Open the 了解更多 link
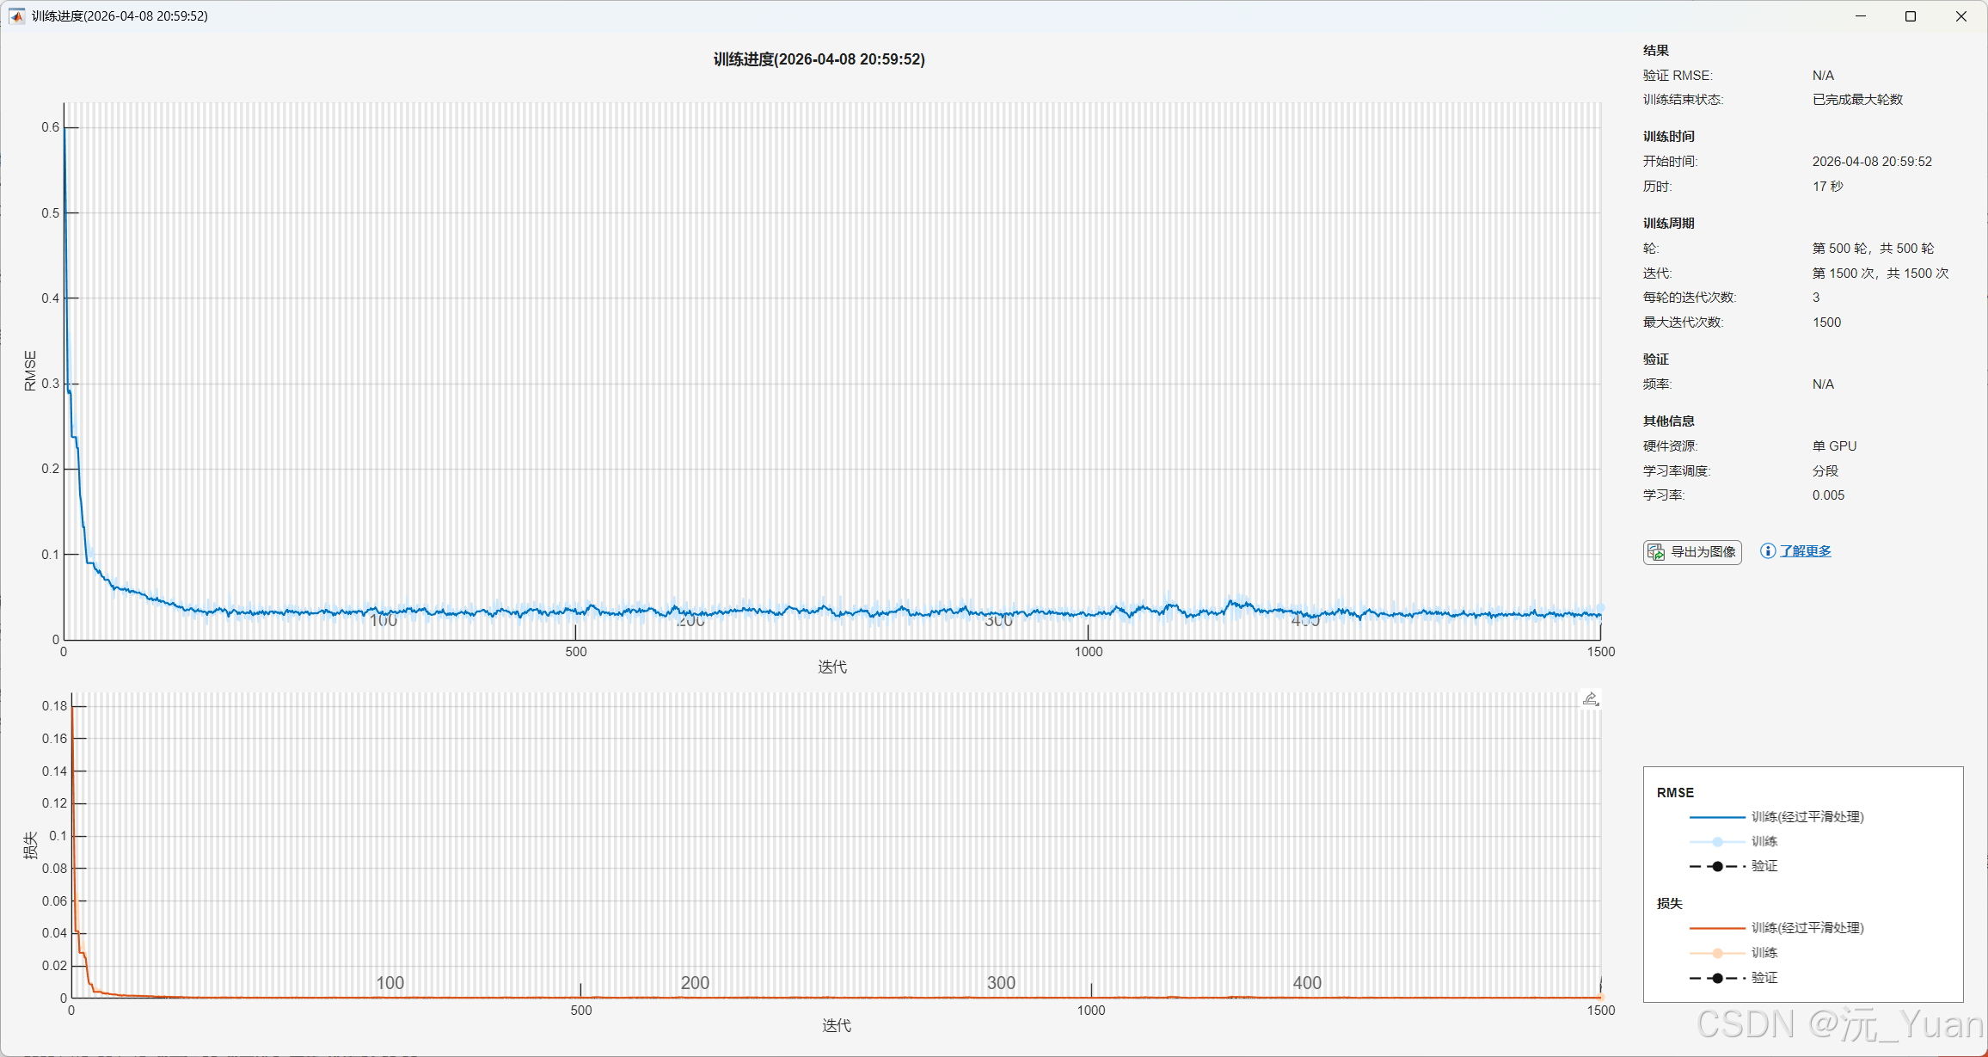The image size is (1988, 1057). click(1805, 551)
